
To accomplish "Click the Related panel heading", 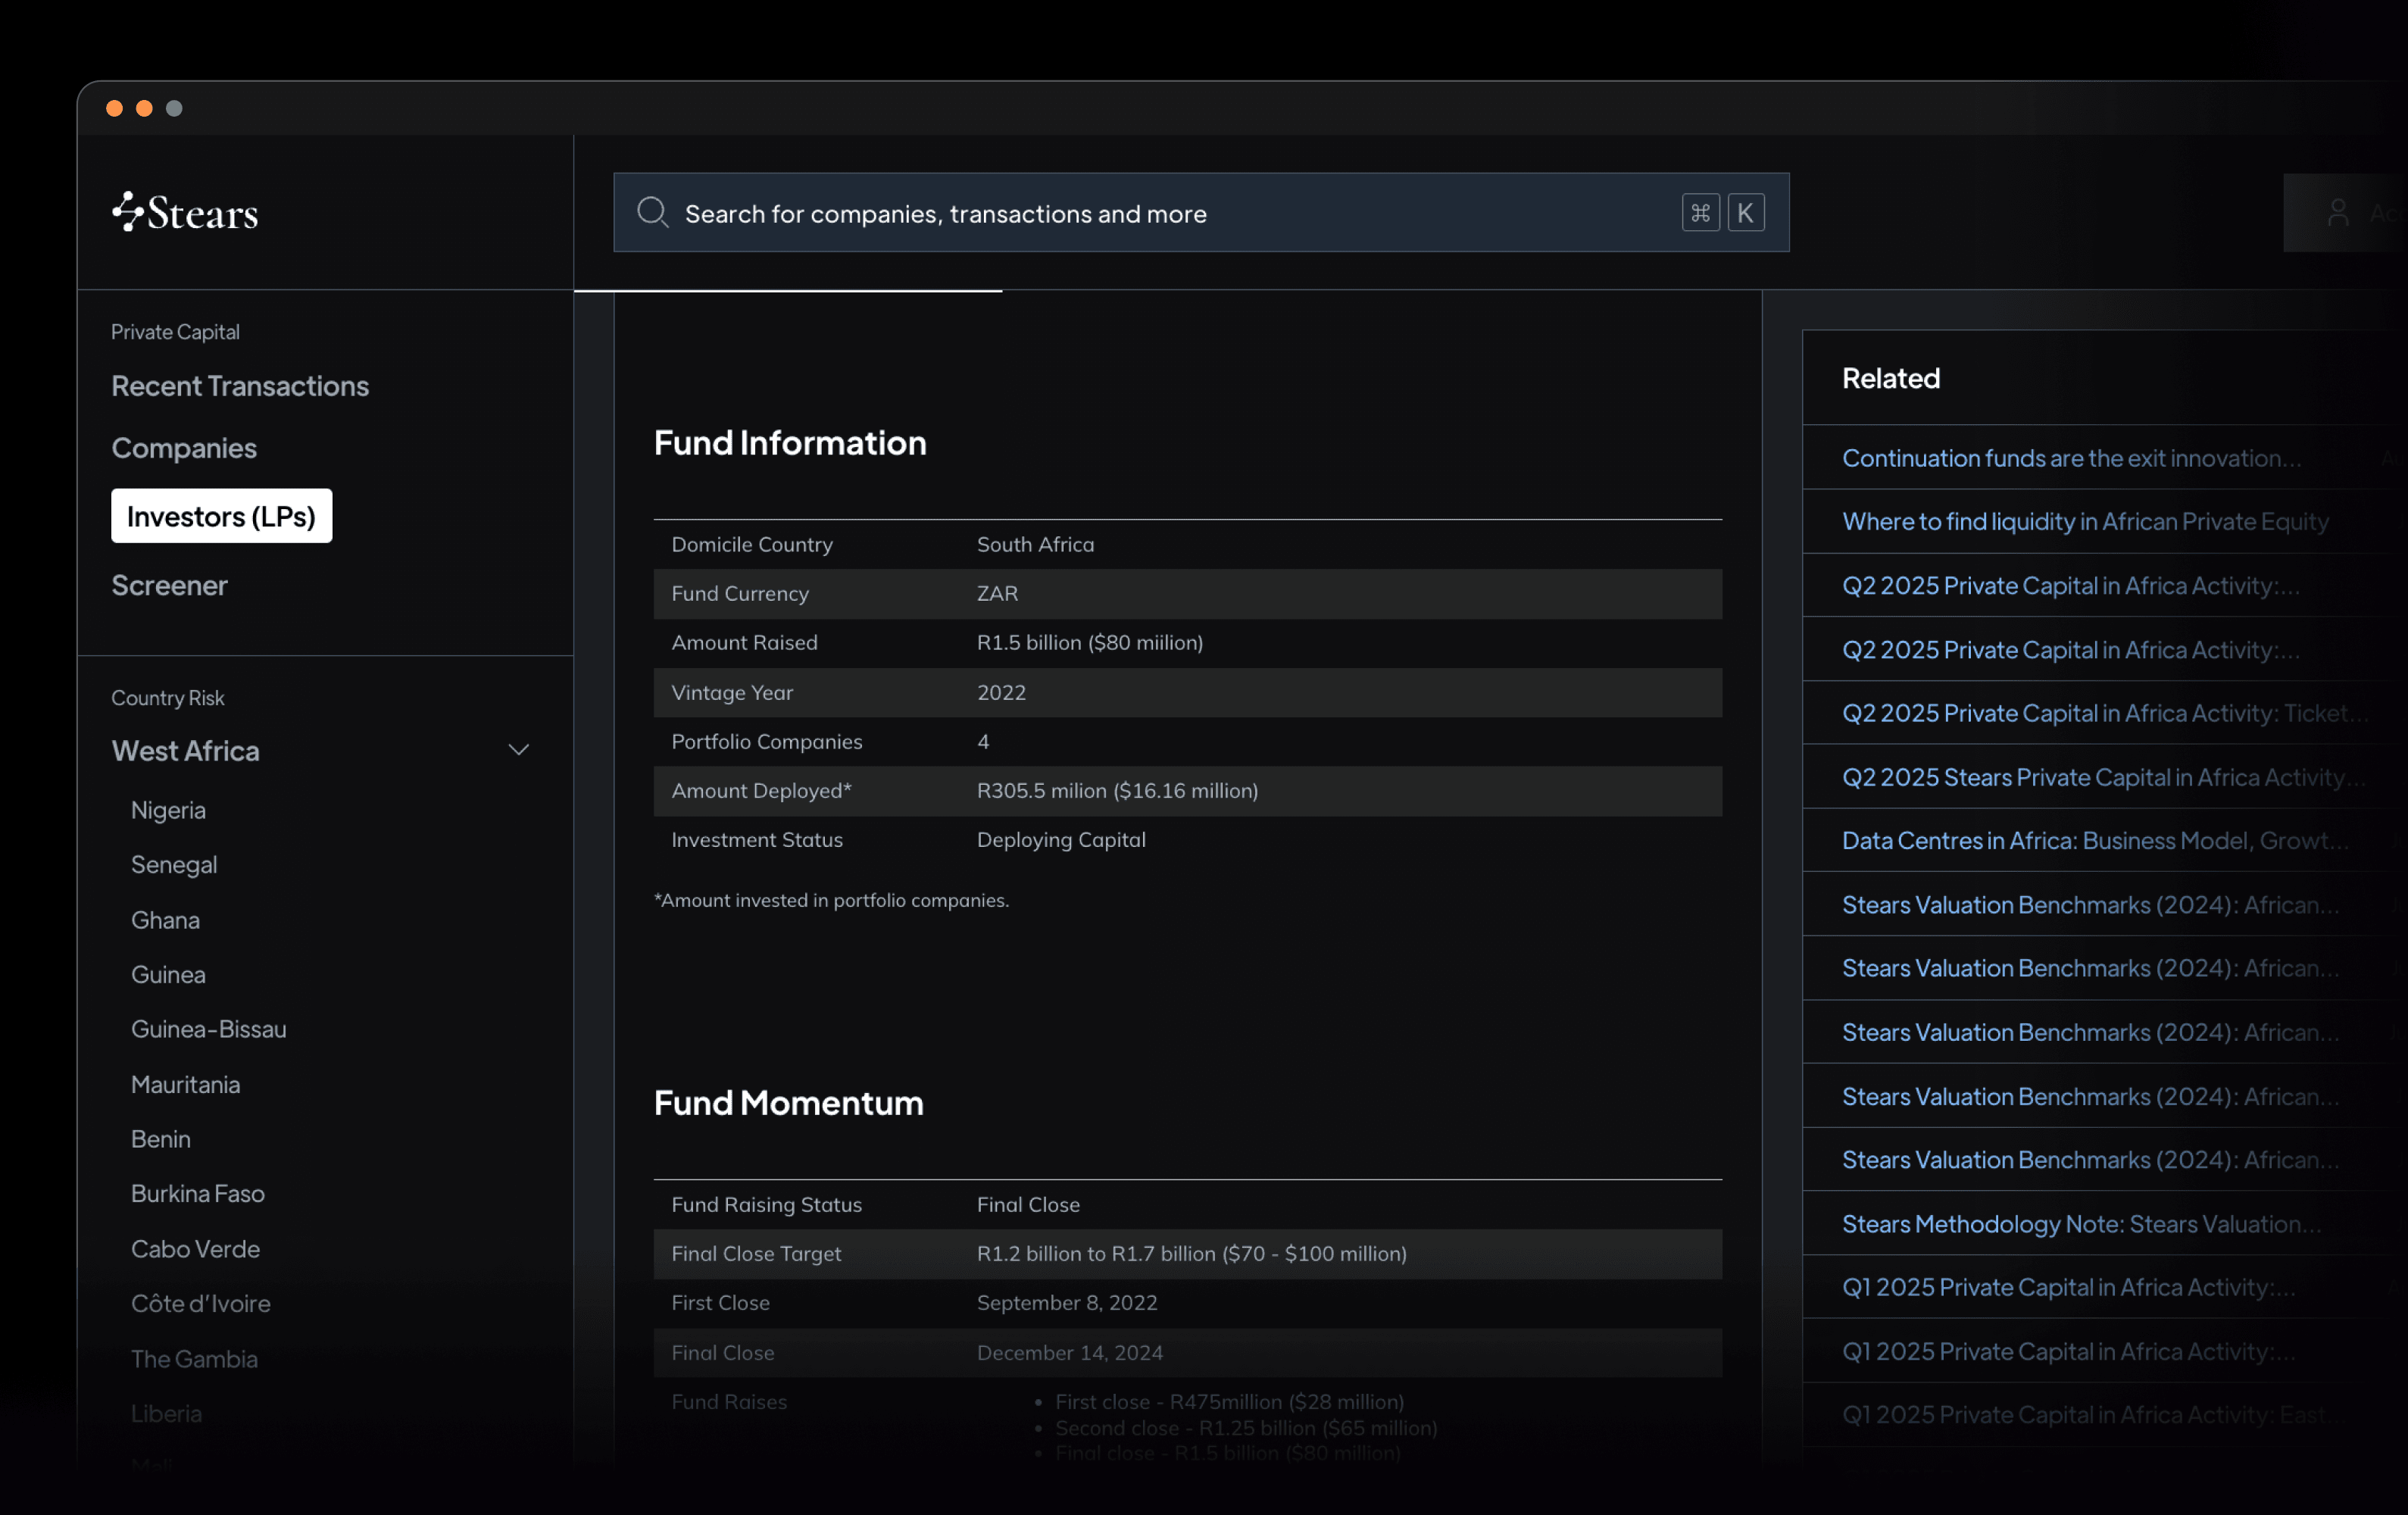I will [x=1890, y=378].
